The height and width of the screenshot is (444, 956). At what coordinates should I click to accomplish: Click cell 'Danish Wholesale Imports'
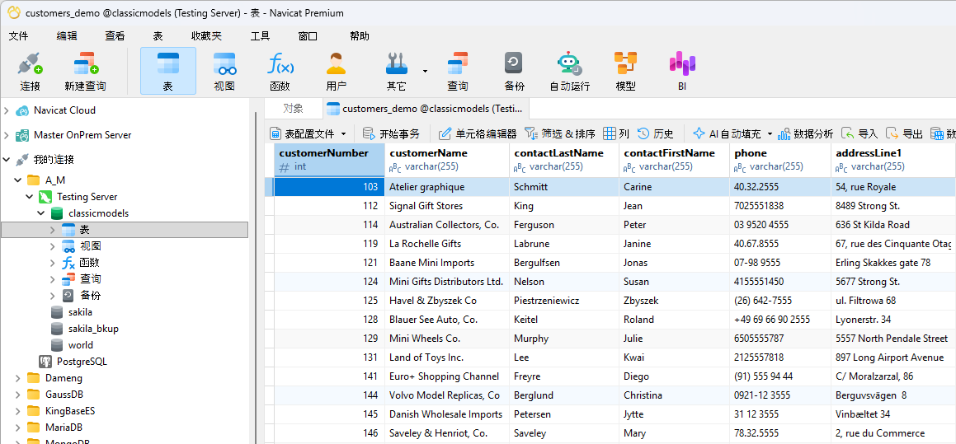[x=447, y=414]
